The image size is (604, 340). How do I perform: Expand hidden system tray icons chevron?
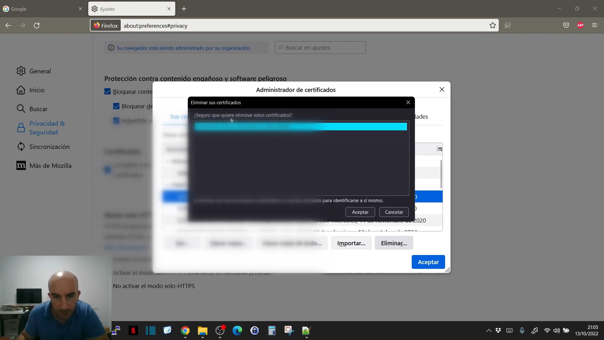(489, 331)
